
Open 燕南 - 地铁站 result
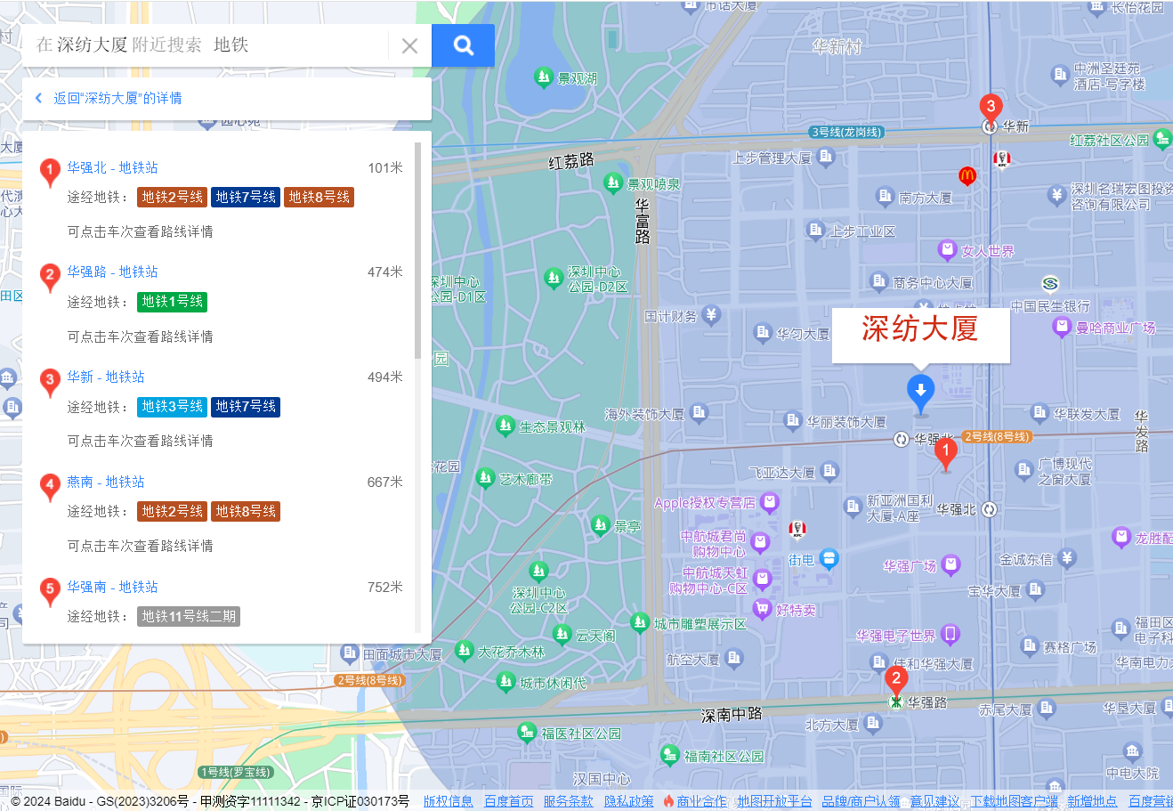105,482
